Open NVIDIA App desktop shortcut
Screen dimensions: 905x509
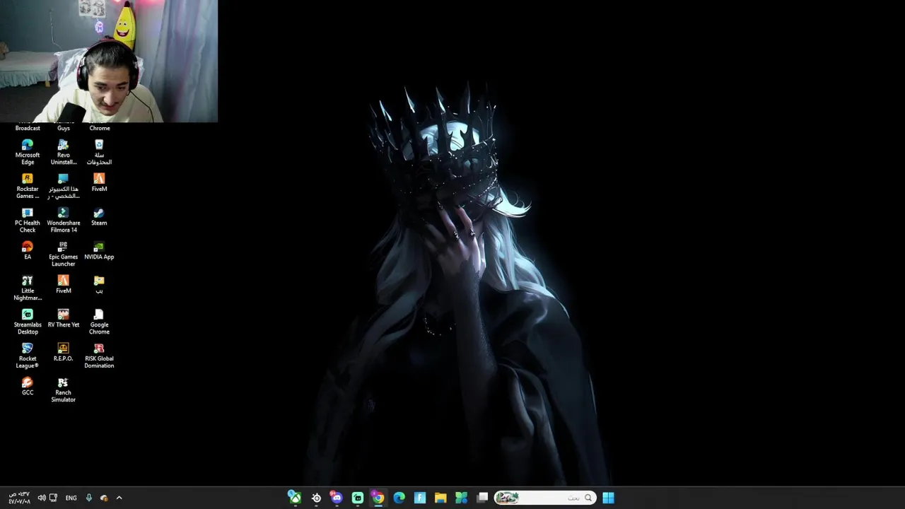[99, 251]
